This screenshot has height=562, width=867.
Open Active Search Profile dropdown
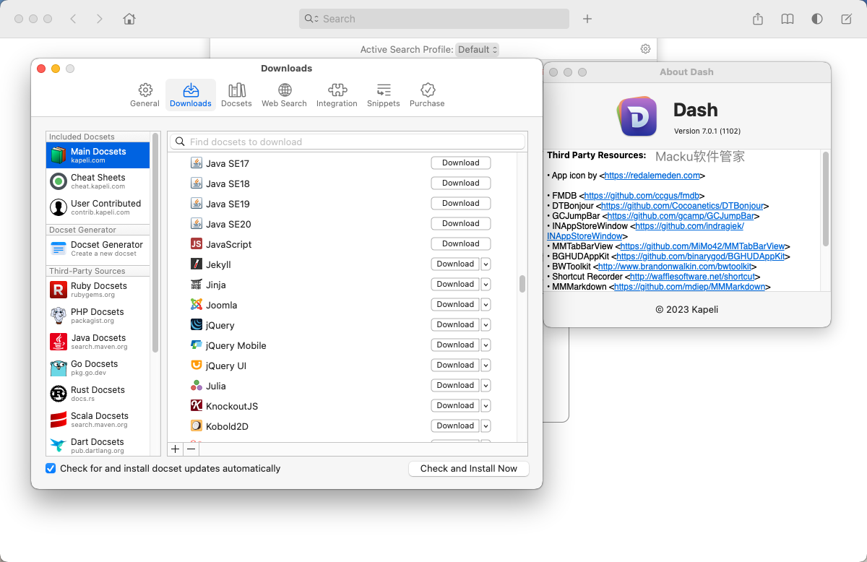[477, 50]
